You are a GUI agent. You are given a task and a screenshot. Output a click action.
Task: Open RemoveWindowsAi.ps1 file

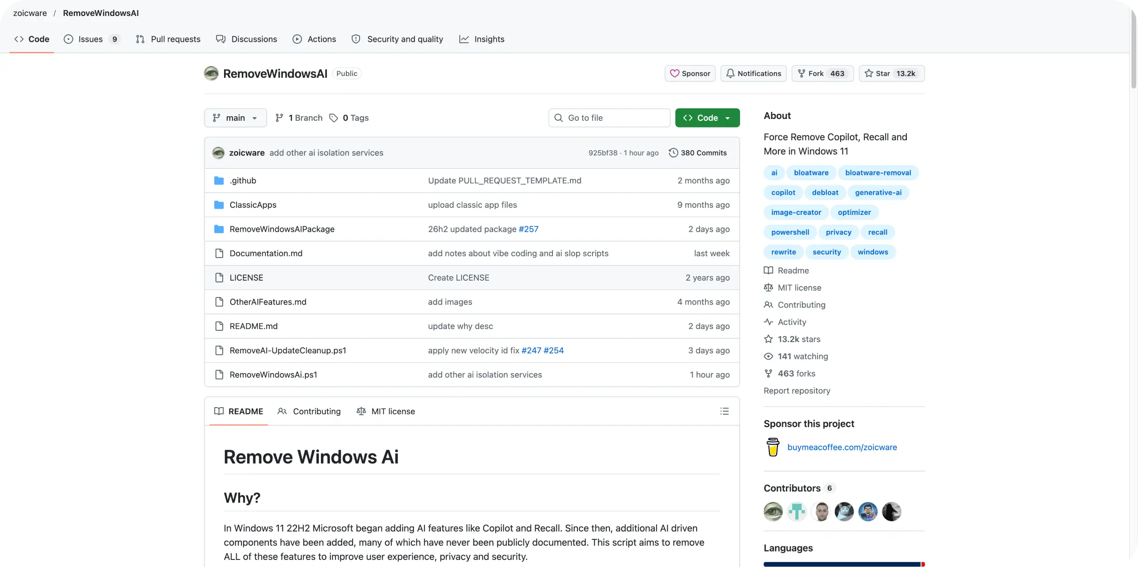click(x=273, y=375)
